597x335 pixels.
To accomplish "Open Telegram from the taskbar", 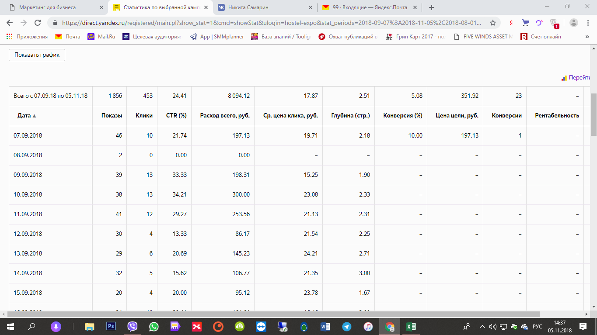I will (347, 326).
